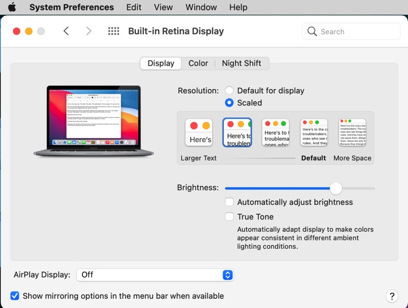
Task: Minimize the window with the yellow button
Action: click(29, 31)
